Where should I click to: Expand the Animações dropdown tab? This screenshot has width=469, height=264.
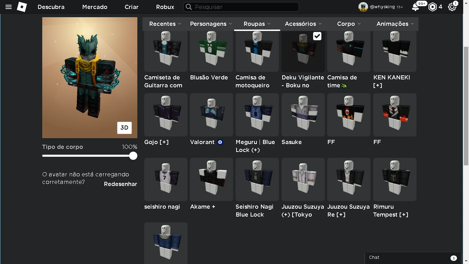395,24
